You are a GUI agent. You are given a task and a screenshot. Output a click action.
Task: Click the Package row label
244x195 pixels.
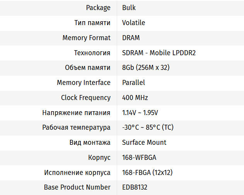click(x=98, y=8)
